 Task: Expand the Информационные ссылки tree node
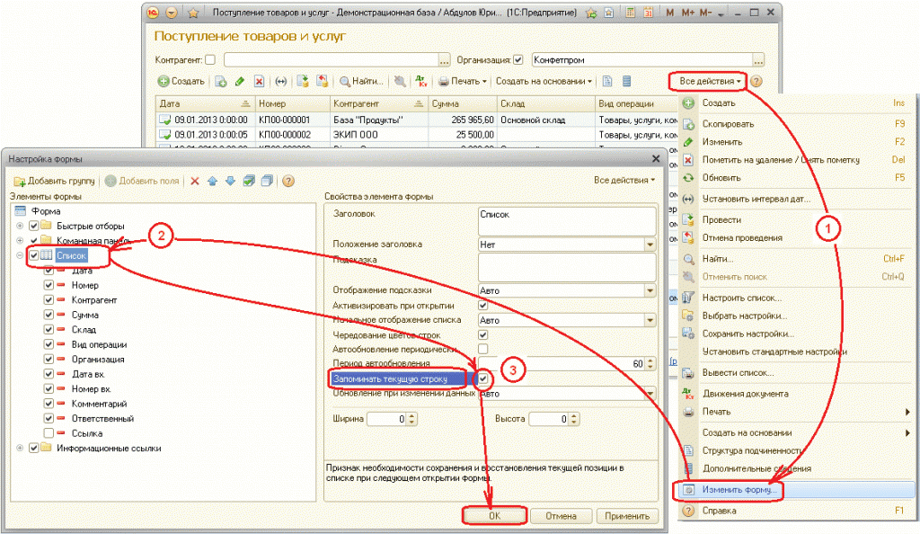coord(20,448)
